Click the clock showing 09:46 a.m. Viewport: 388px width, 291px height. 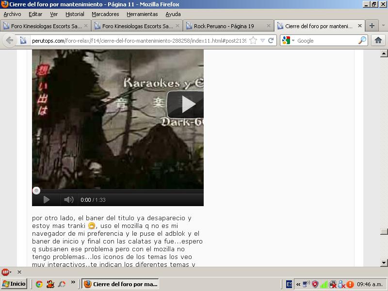pyautogui.click(x=370, y=284)
